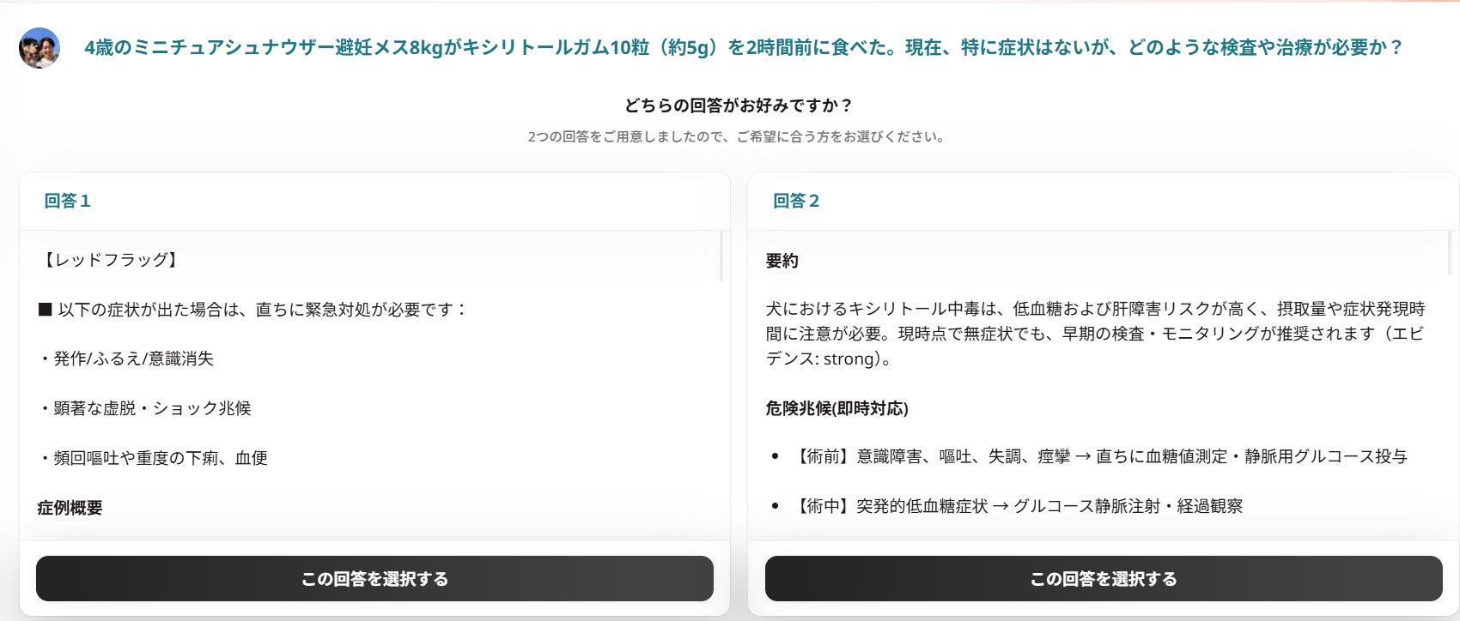Click the 顕著な虚脱・ショック兆候 line
The height and width of the screenshot is (621, 1460).
[x=144, y=408]
